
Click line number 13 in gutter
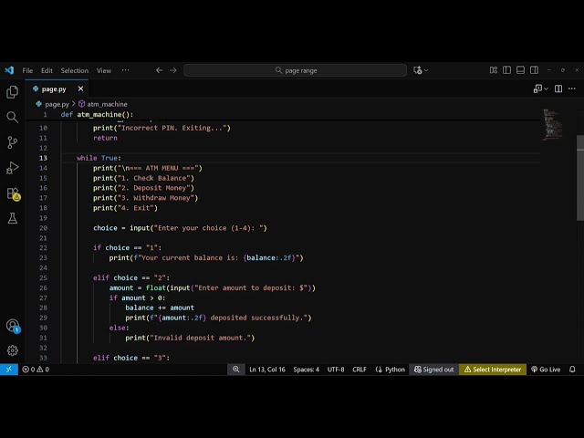[43, 158]
